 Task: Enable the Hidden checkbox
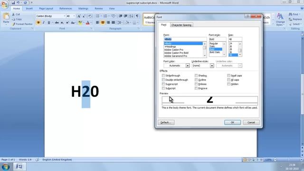point(229,84)
